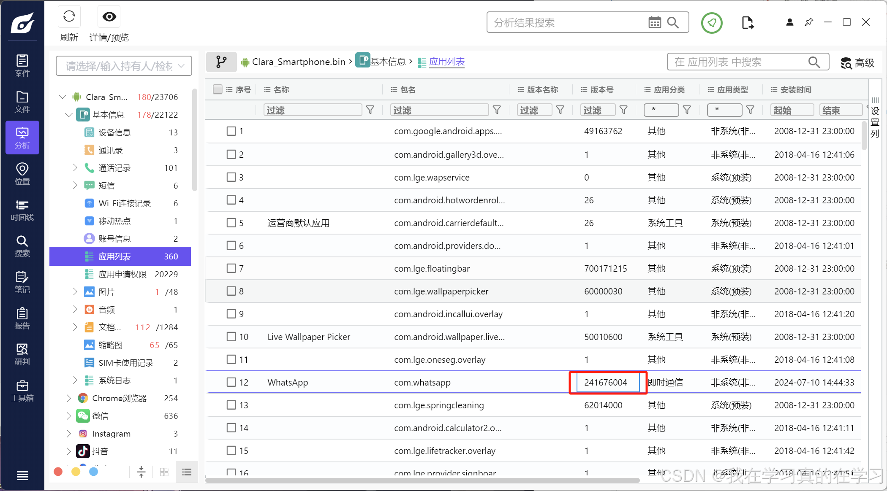
Task: Select 应用申请权限 in the tree
Action: (x=122, y=274)
